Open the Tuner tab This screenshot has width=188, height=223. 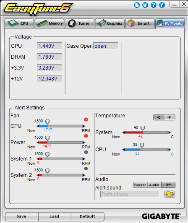80,23
